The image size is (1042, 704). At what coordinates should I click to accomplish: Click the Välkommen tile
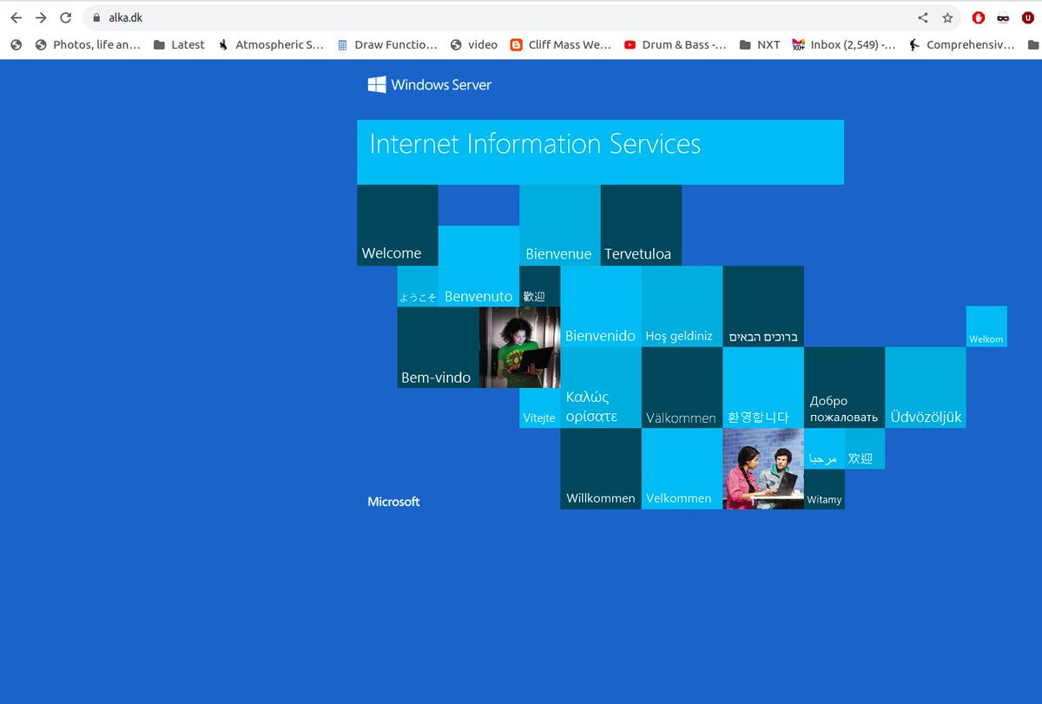pos(682,387)
